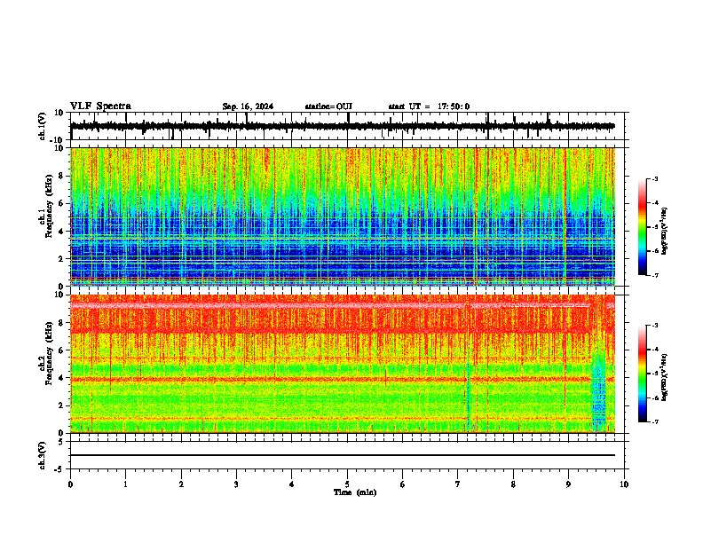The image size is (703, 543).
Task: Click inside the ch.2 red-yellow spectrogram
Action: 343,364
